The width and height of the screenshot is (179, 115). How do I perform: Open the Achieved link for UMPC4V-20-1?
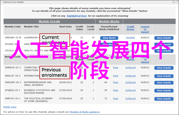pos(130,99)
